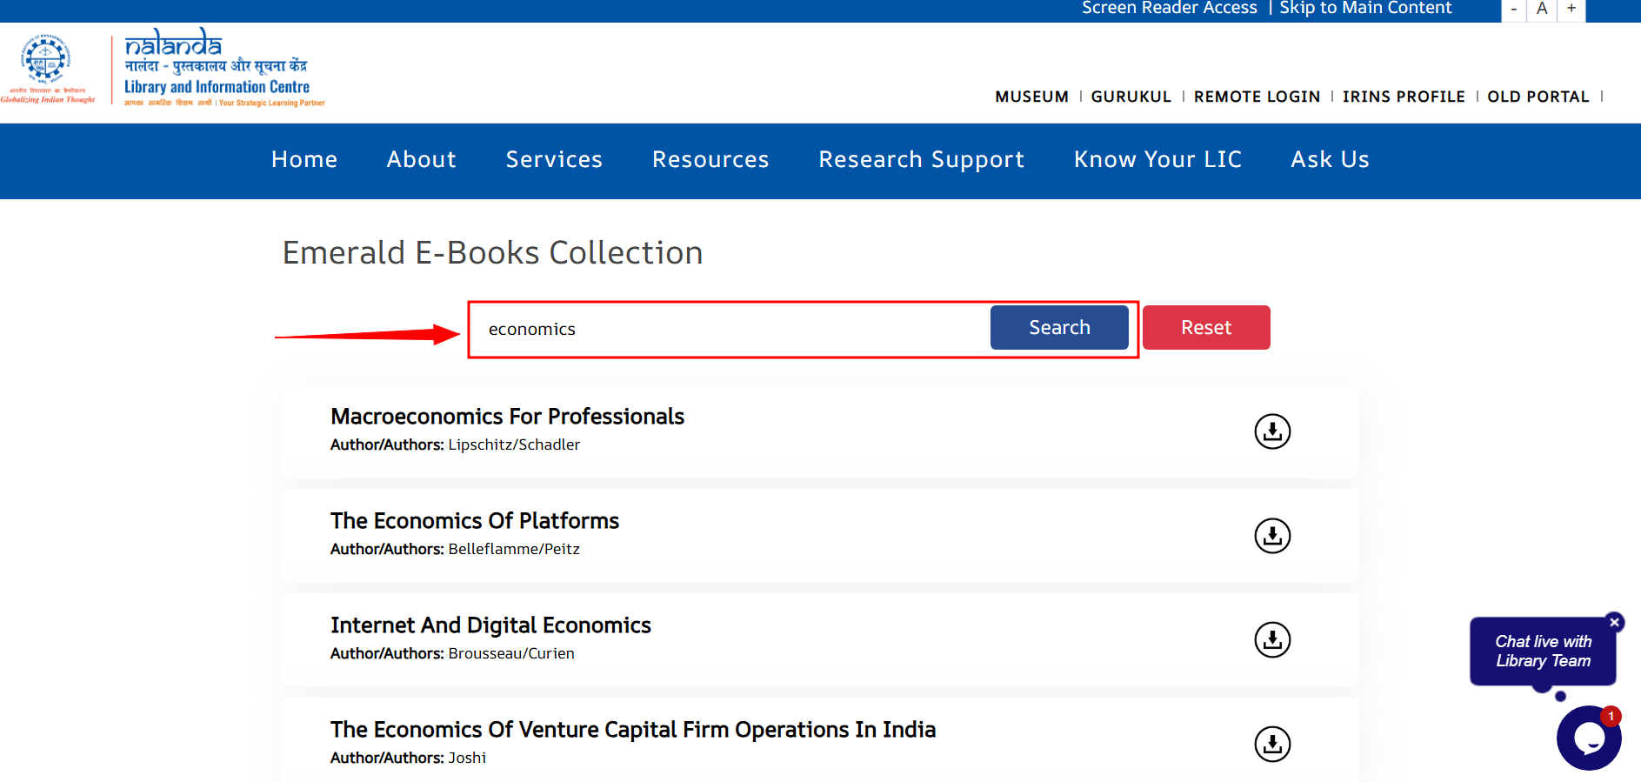The width and height of the screenshot is (1641, 782).
Task: Open the Remote Login link
Action: 1257,97
